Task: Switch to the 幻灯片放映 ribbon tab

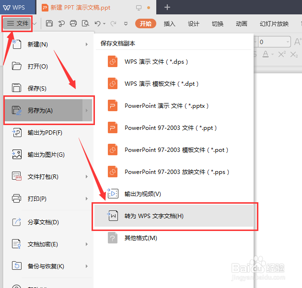Action: point(274,23)
